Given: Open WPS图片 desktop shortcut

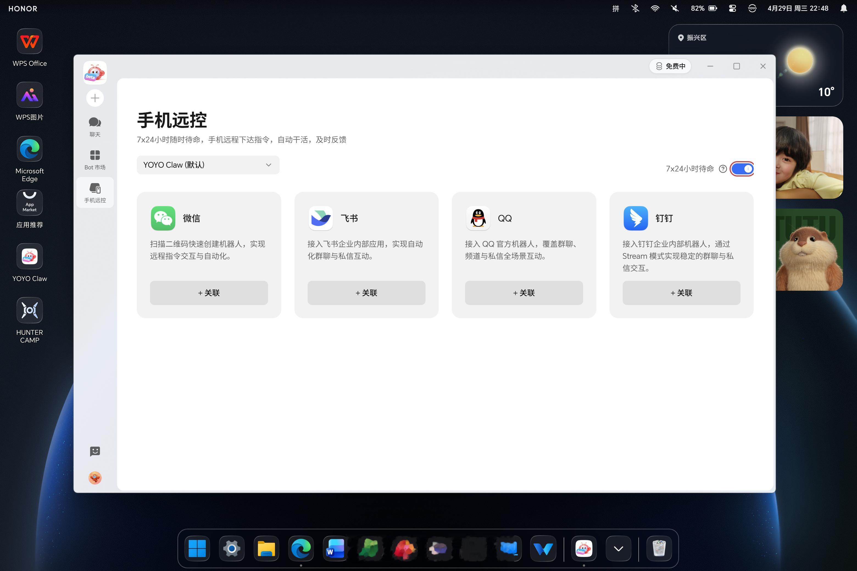Looking at the screenshot, I should click(29, 102).
